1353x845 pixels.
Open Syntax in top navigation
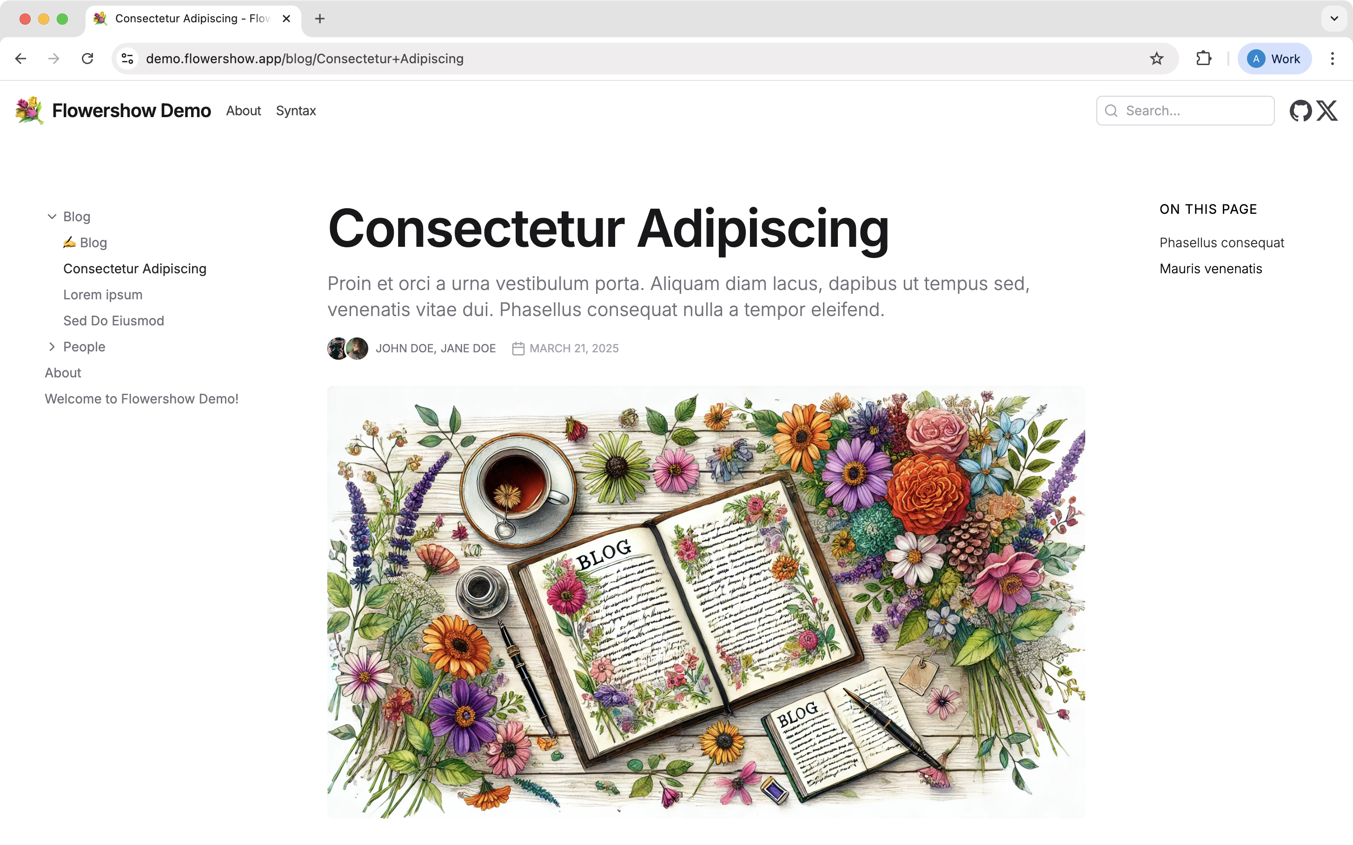point(296,111)
